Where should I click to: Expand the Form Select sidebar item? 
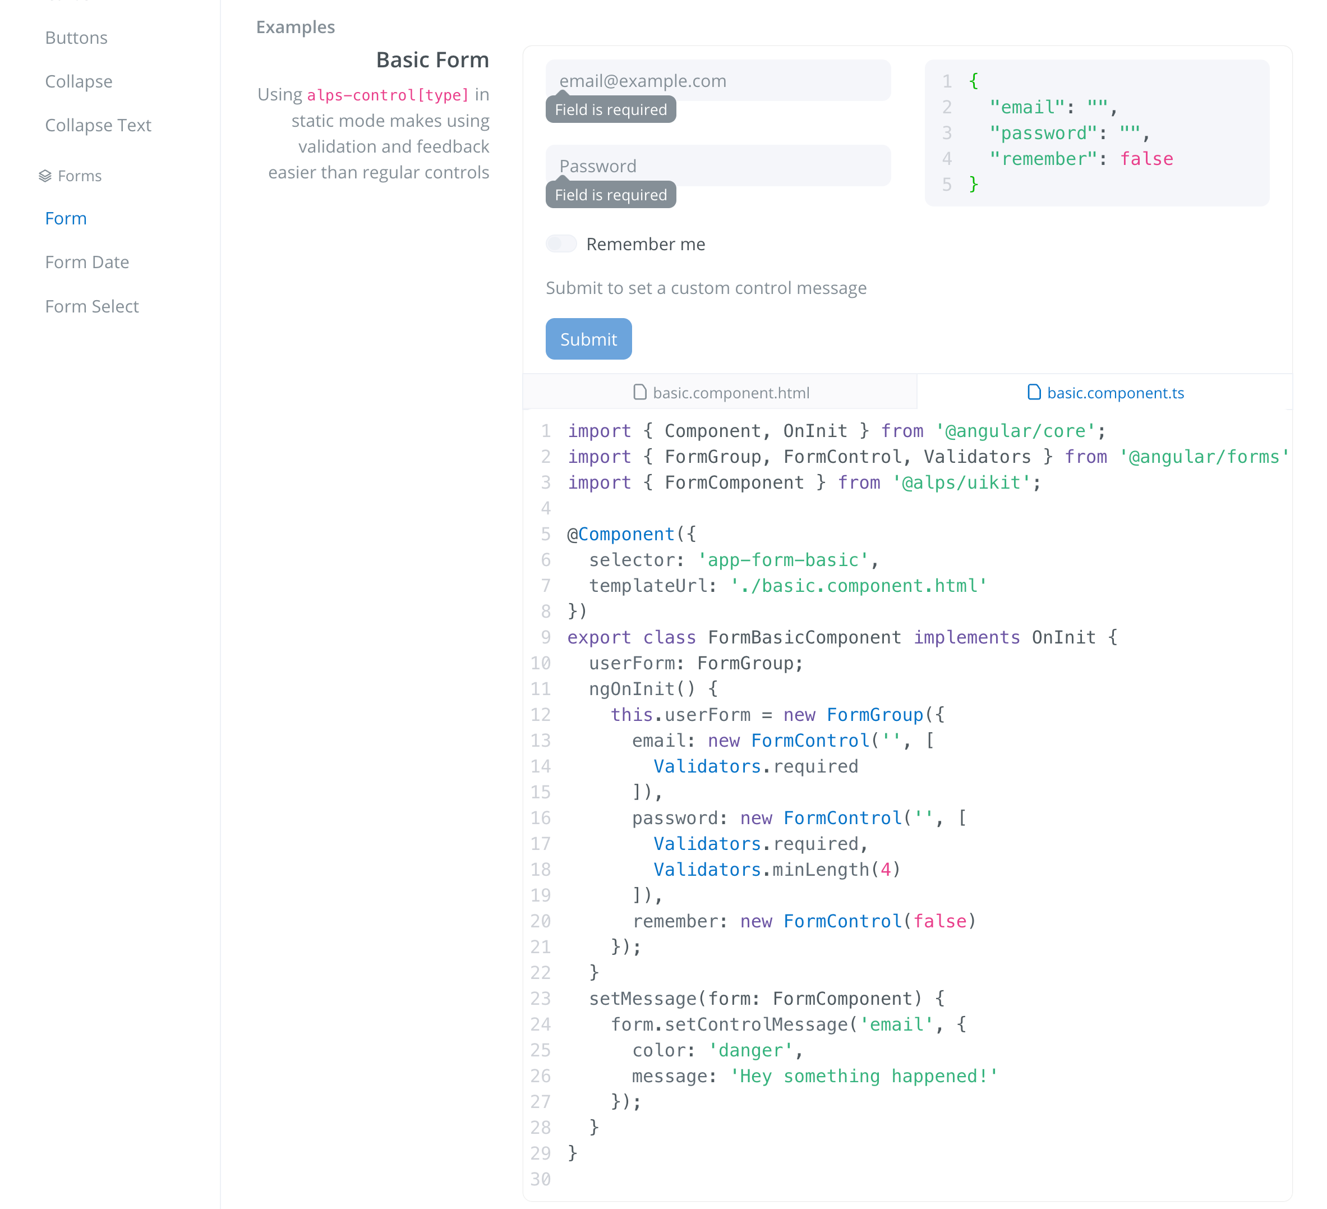(x=91, y=305)
